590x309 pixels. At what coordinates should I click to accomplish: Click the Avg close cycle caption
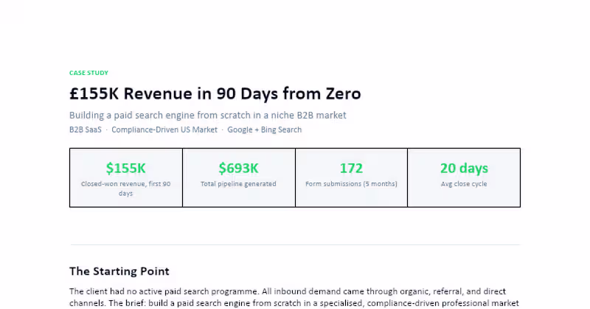click(464, 184)
